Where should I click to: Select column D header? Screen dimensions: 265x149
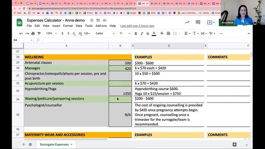click(x=169, y=46)
